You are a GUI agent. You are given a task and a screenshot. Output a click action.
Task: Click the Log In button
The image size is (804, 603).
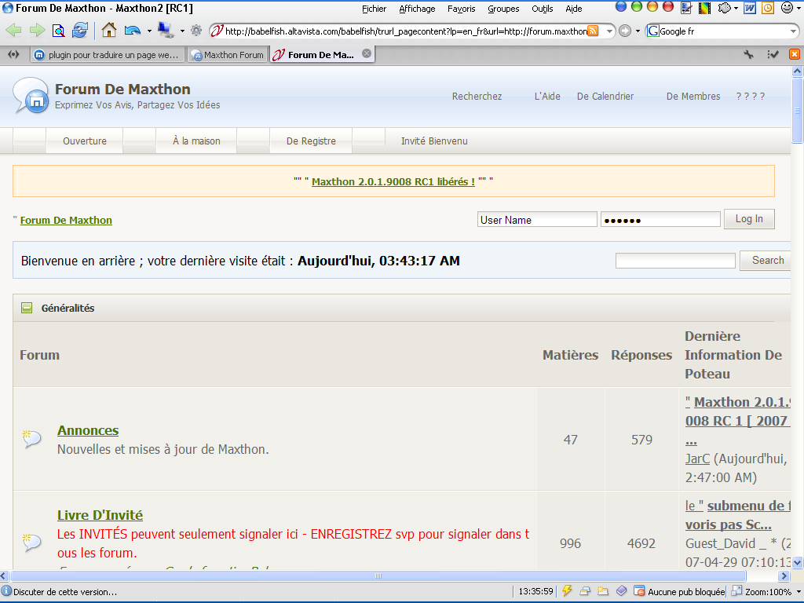[749, 219]
